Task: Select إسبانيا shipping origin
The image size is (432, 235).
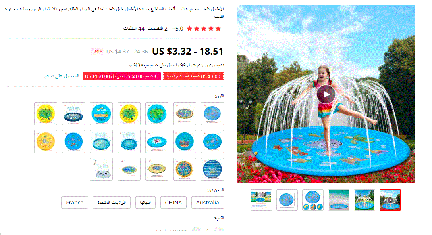Action: click(x=145, y=203)
